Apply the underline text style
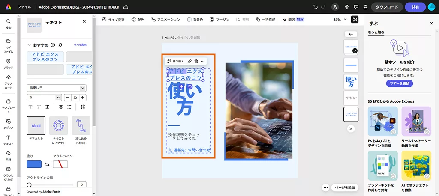 pos(48,107)
